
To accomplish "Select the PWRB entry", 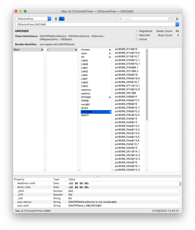I will [x=96, y=101].
